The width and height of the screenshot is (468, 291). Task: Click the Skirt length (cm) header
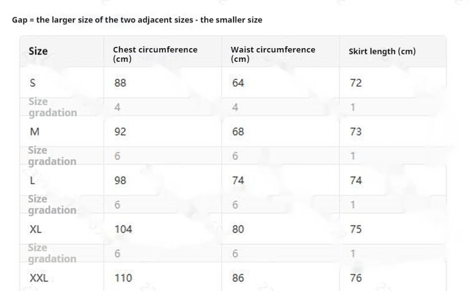point(382,51)
